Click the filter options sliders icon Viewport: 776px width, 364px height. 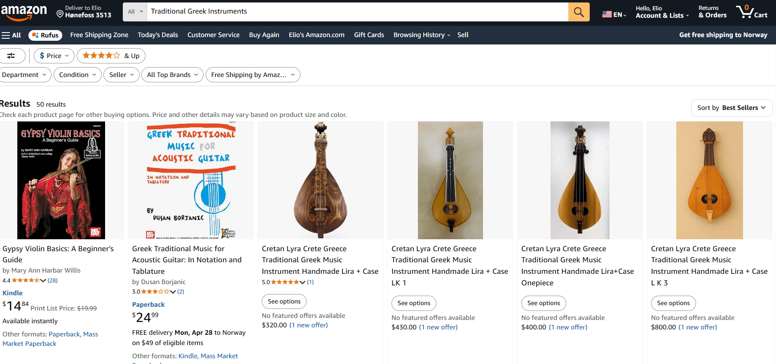point(12,56)
